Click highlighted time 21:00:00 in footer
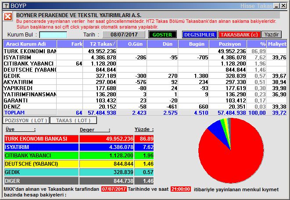 point(181,189)
